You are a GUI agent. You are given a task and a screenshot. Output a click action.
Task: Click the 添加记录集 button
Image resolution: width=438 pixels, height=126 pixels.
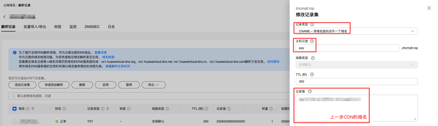click(22, 85)
